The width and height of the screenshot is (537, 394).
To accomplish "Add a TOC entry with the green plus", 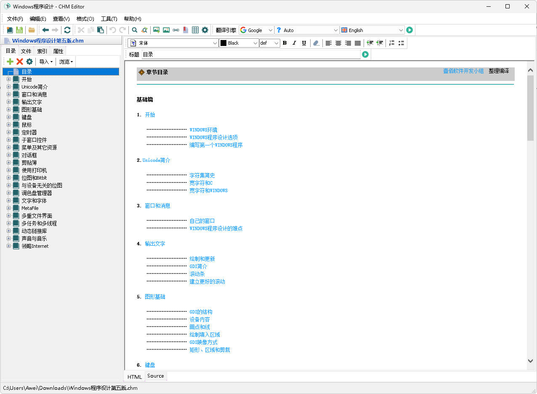I will point(10,62).
